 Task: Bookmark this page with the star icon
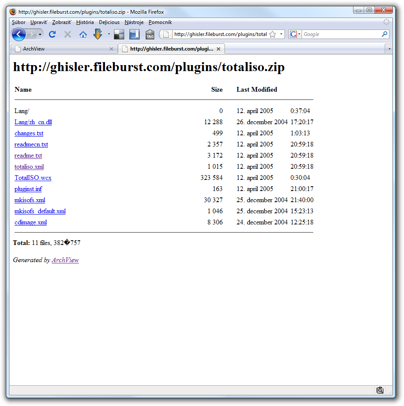click(x=272, y=34)
